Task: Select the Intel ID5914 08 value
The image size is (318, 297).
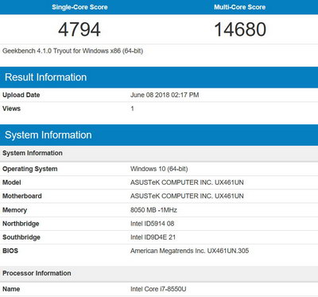Action: [x=153, y=224]
